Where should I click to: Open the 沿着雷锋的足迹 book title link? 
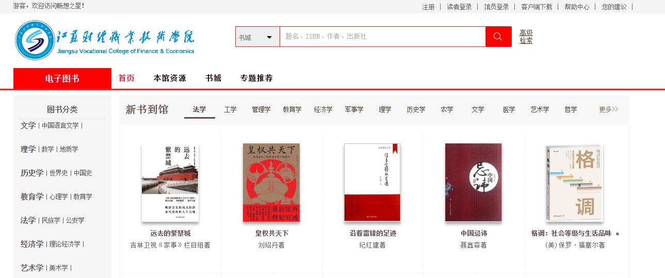pos(372,233)
